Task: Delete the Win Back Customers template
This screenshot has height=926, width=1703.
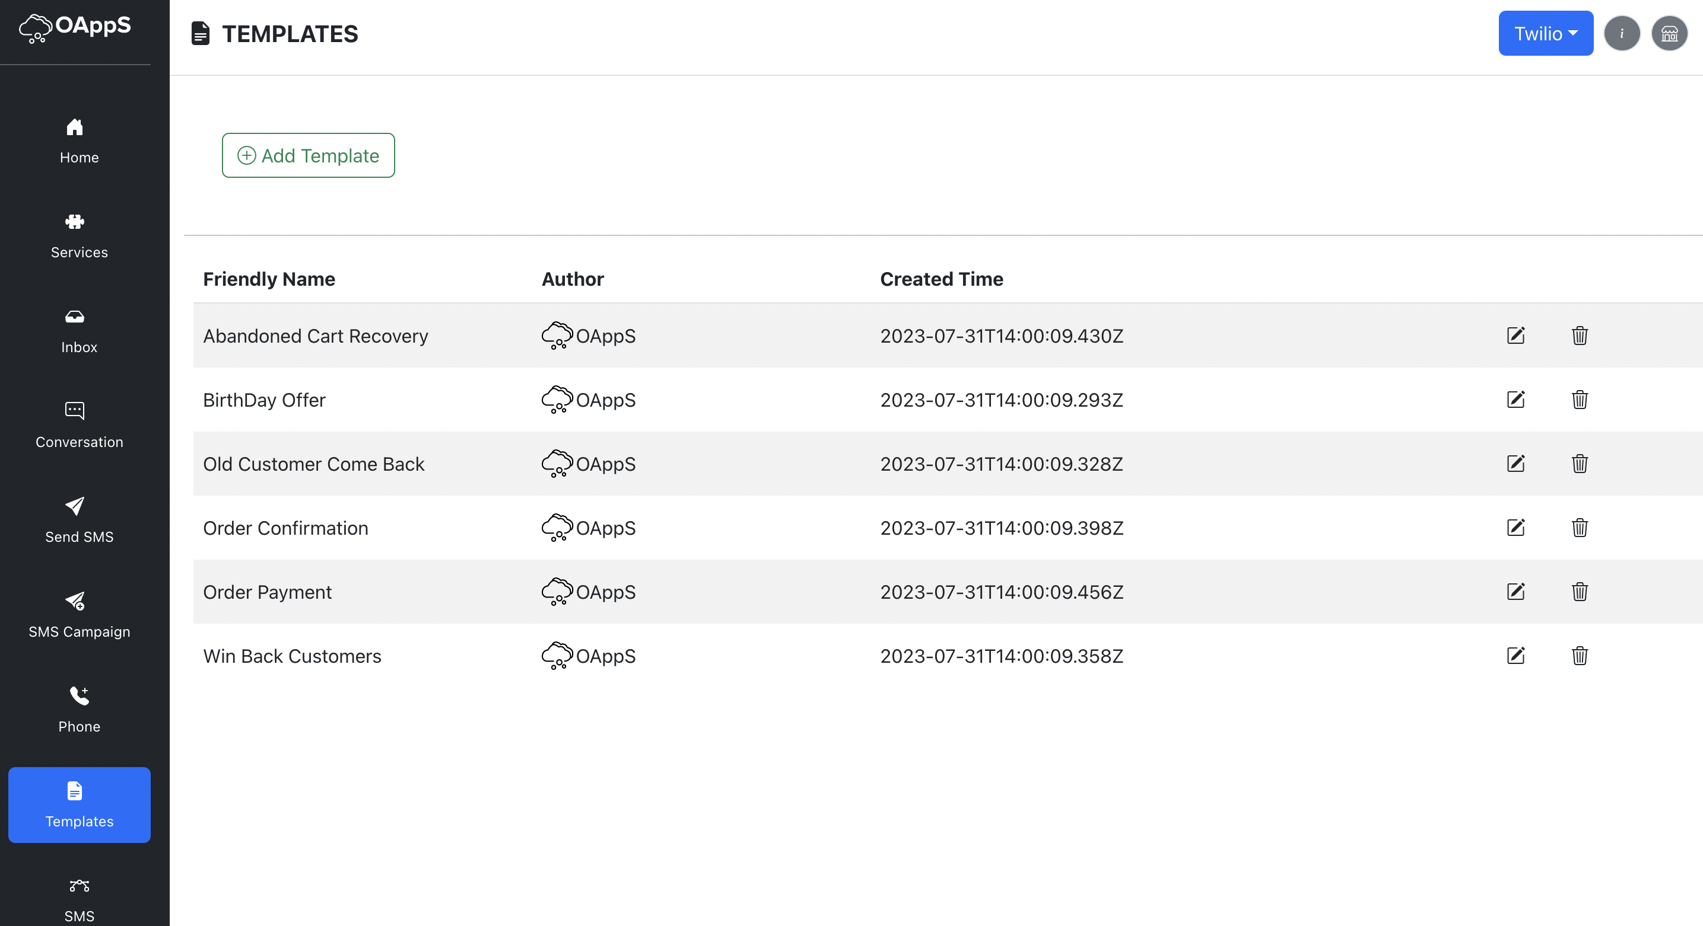Action: coord(1580,656)
